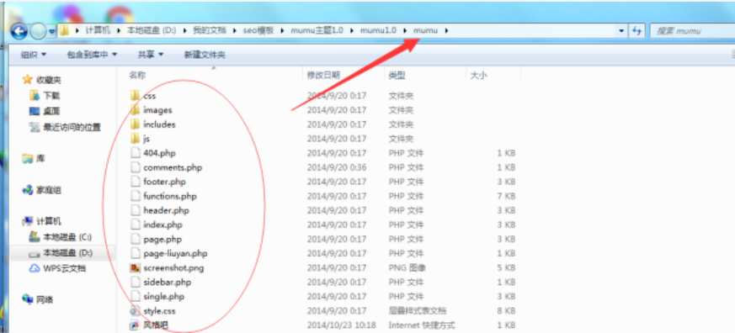Expand the arrow after seo模板 in breadcrumb

click(x=282, y=30)
